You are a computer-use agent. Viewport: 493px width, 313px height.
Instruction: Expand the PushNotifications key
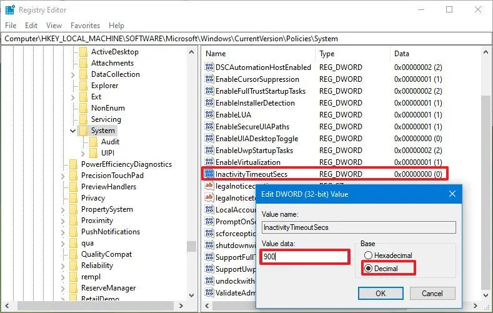tap(63, 232)
